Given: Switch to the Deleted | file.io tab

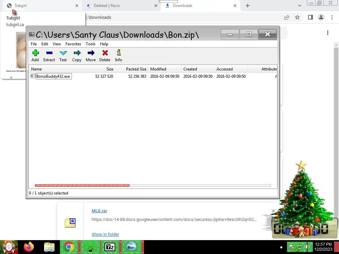Looking at the screenshot, I should 121,6.
